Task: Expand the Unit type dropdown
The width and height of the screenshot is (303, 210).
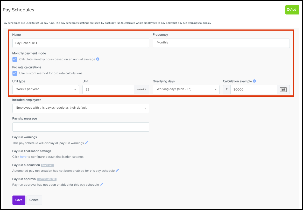Action: [46, 89]
